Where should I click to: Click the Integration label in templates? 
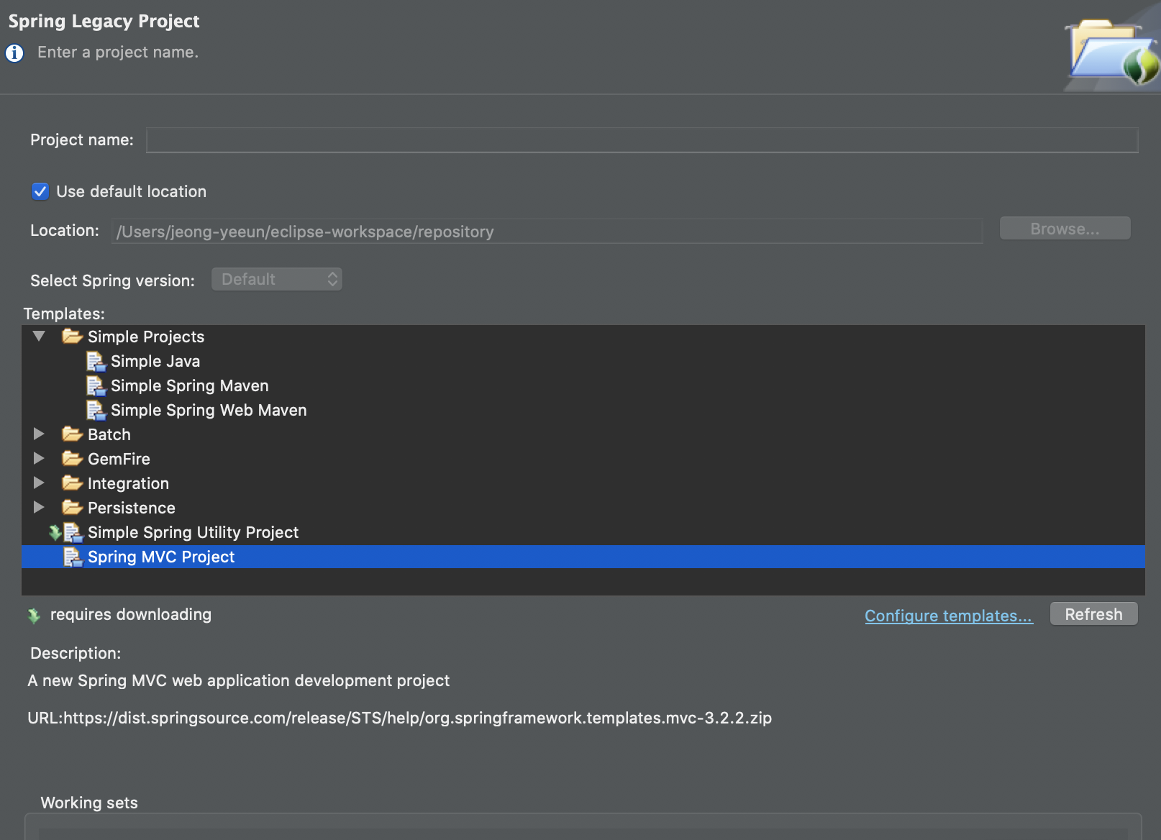(x=128, y=483)
